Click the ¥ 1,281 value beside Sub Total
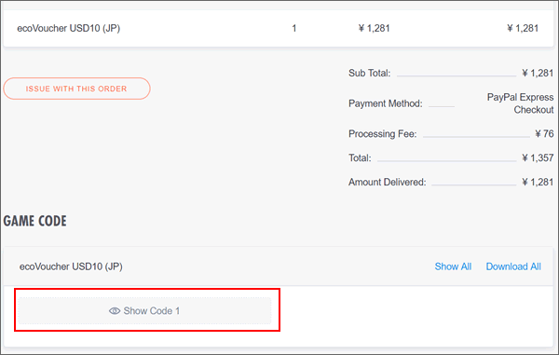This screenshot has height=355, width=559. coord(538,73)
